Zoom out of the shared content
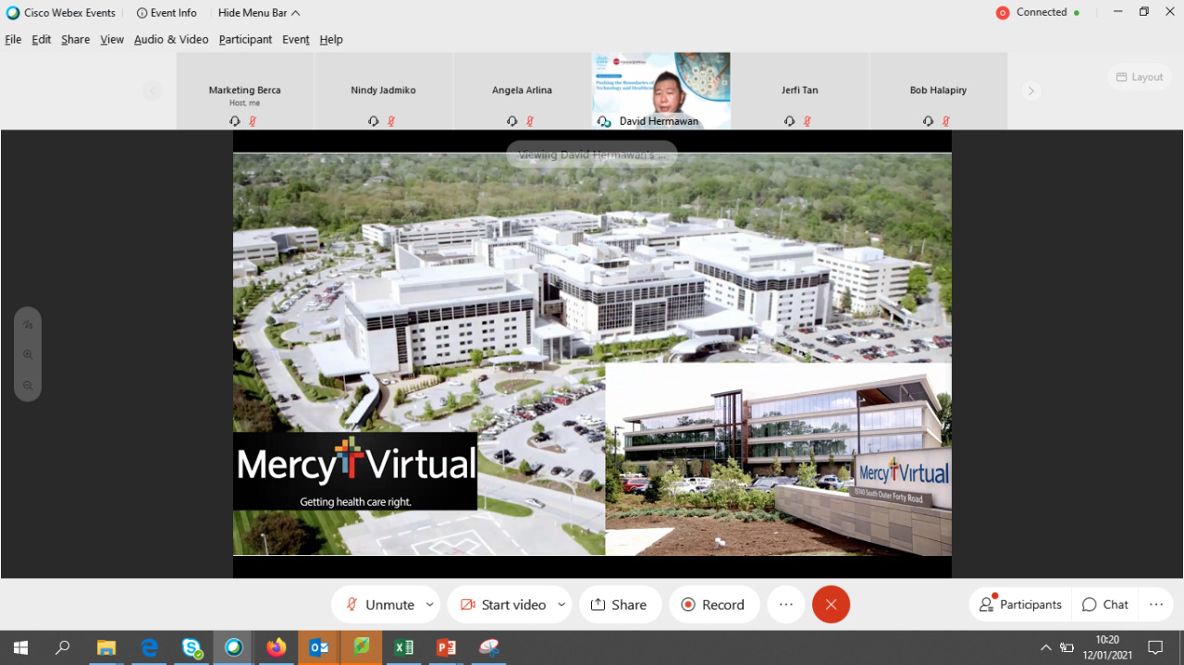Screen dimensions: 1184x665 (x=28, y=385)
